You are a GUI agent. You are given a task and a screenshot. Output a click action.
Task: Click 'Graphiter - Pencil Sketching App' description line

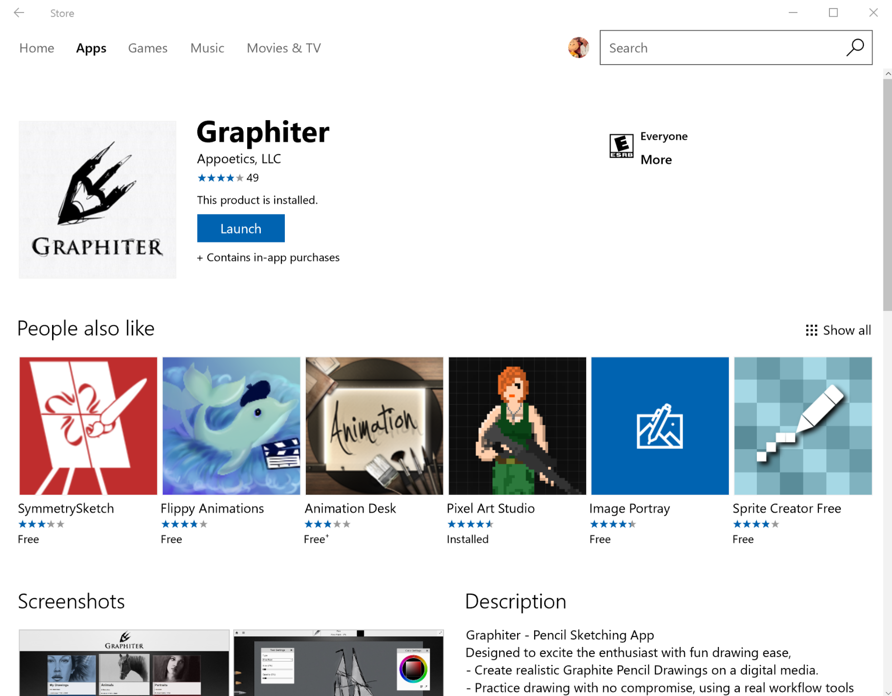point(560,635)
